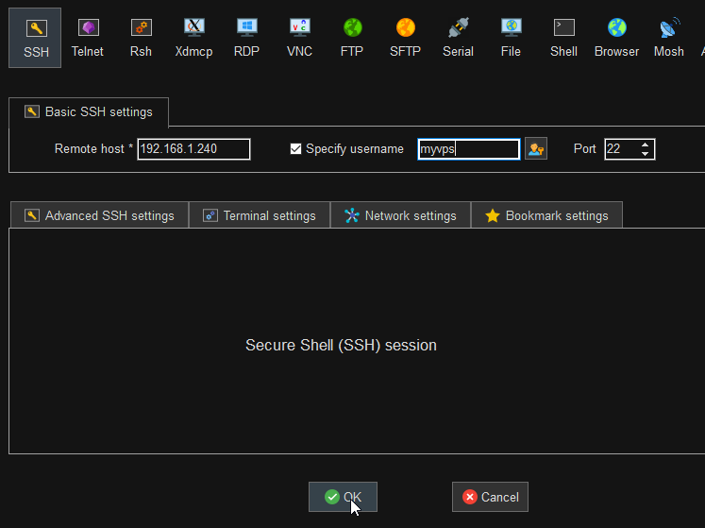Pick the Rsh session icon
This screenshot has width=705, height=528.
click(x=141, y=38)
